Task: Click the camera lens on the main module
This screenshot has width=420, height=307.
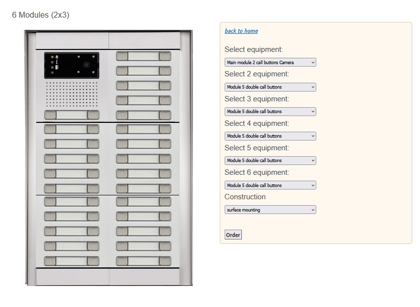Action: click(87, 65)
